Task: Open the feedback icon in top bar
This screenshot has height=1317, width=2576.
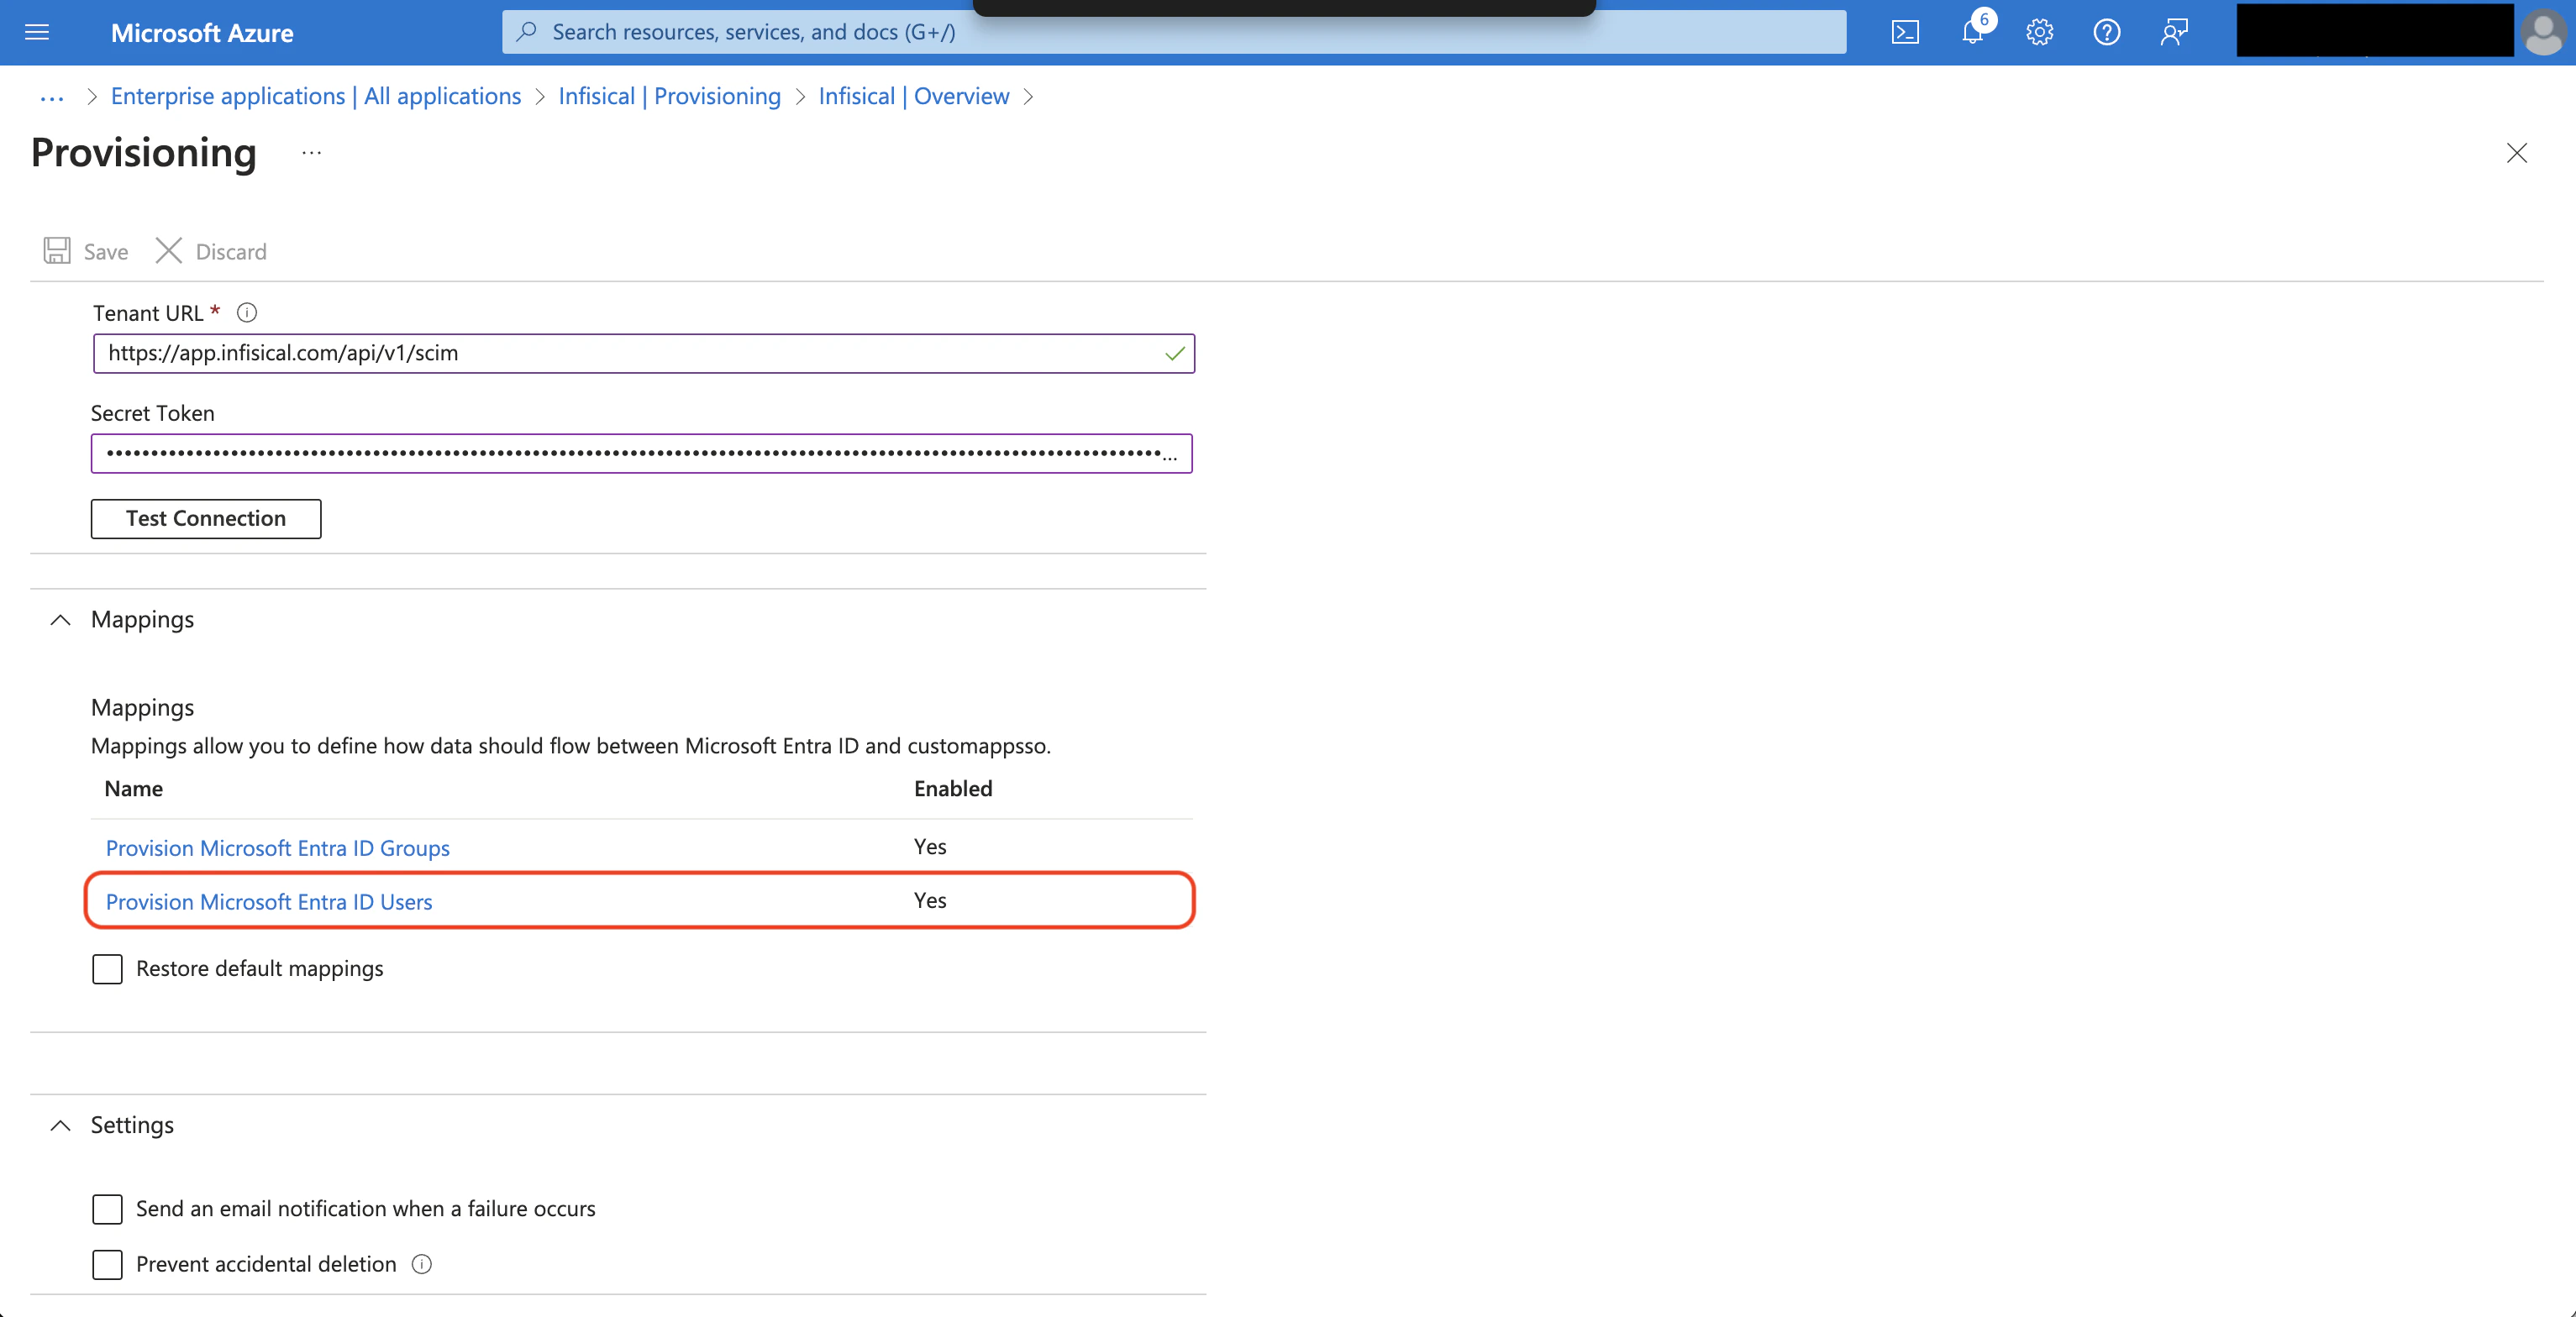Action: pyautogui.click(x=2174, y=32)
